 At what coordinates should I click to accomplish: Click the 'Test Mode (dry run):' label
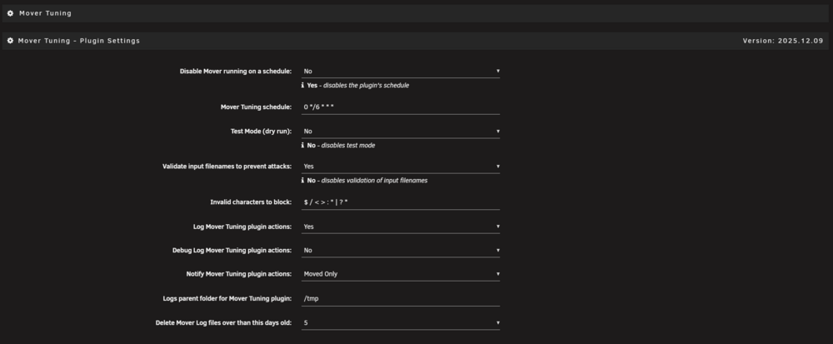coord(261,131)
